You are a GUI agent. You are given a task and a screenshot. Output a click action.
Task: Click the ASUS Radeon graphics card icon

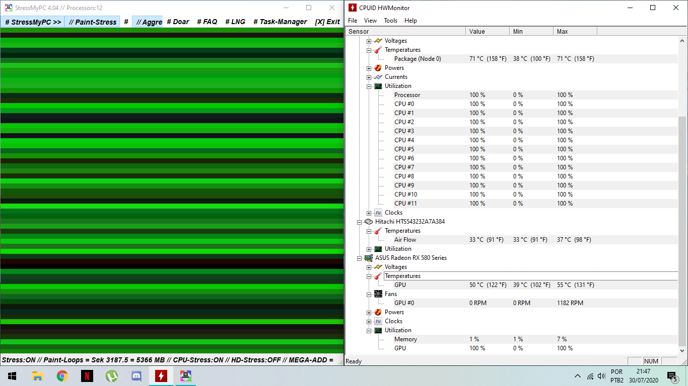coord(369,258)
